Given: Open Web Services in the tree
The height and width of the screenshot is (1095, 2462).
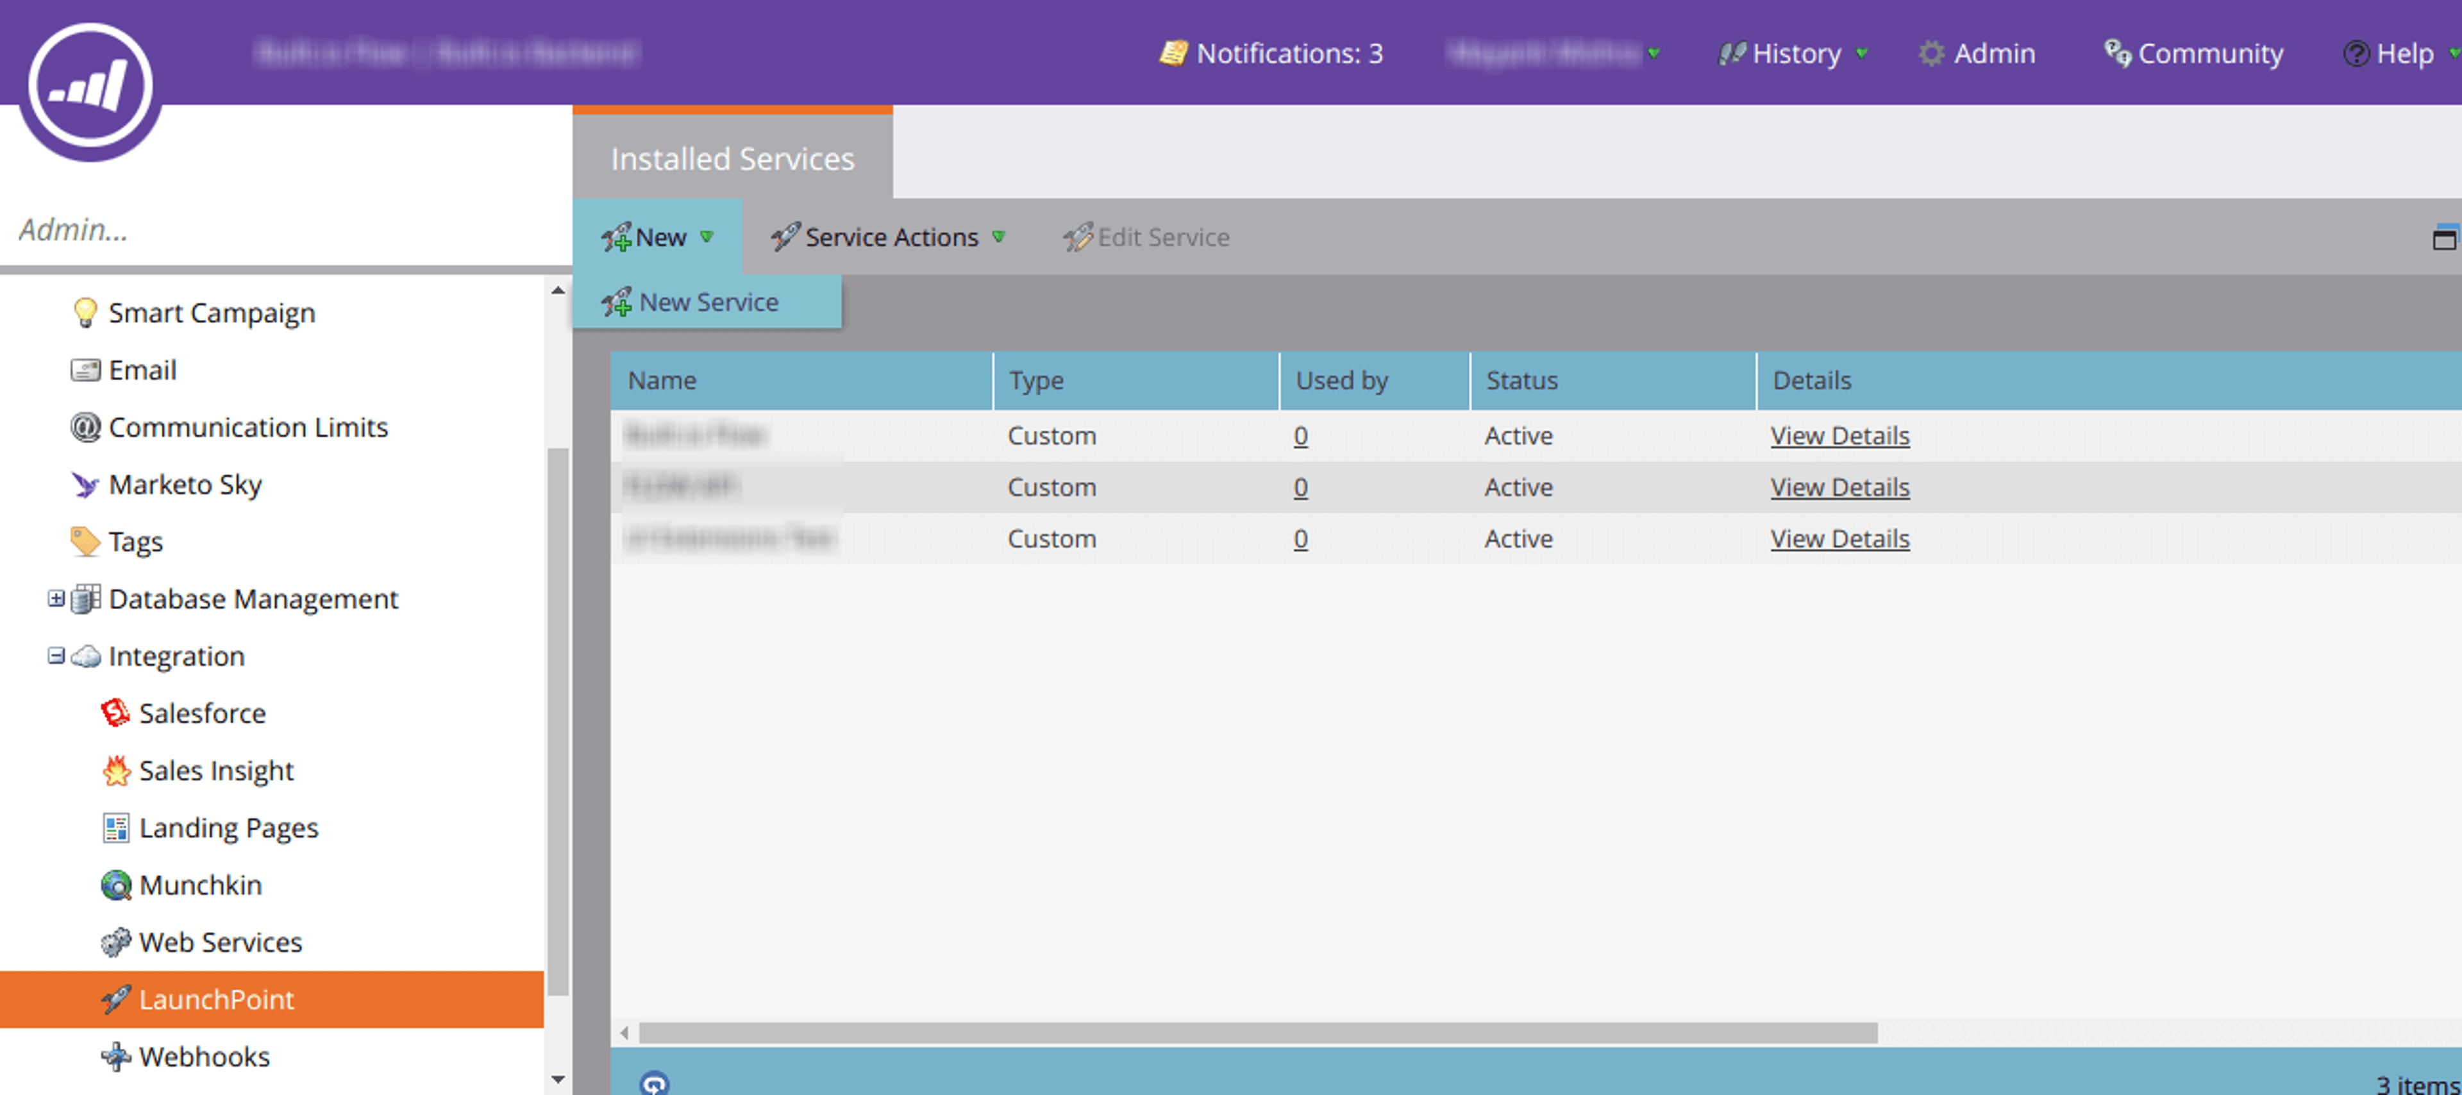Looking at the screenshot, I should [x=220, y=942].
